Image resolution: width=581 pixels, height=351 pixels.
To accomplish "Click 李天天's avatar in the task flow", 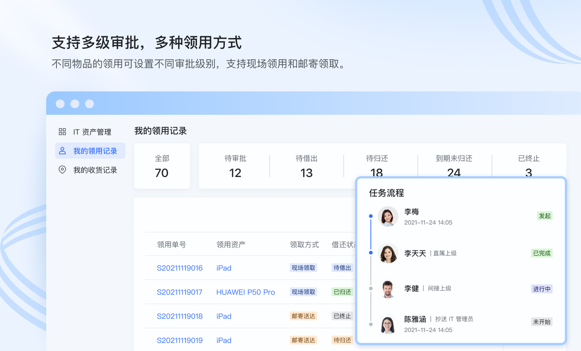I will [388, 253].
